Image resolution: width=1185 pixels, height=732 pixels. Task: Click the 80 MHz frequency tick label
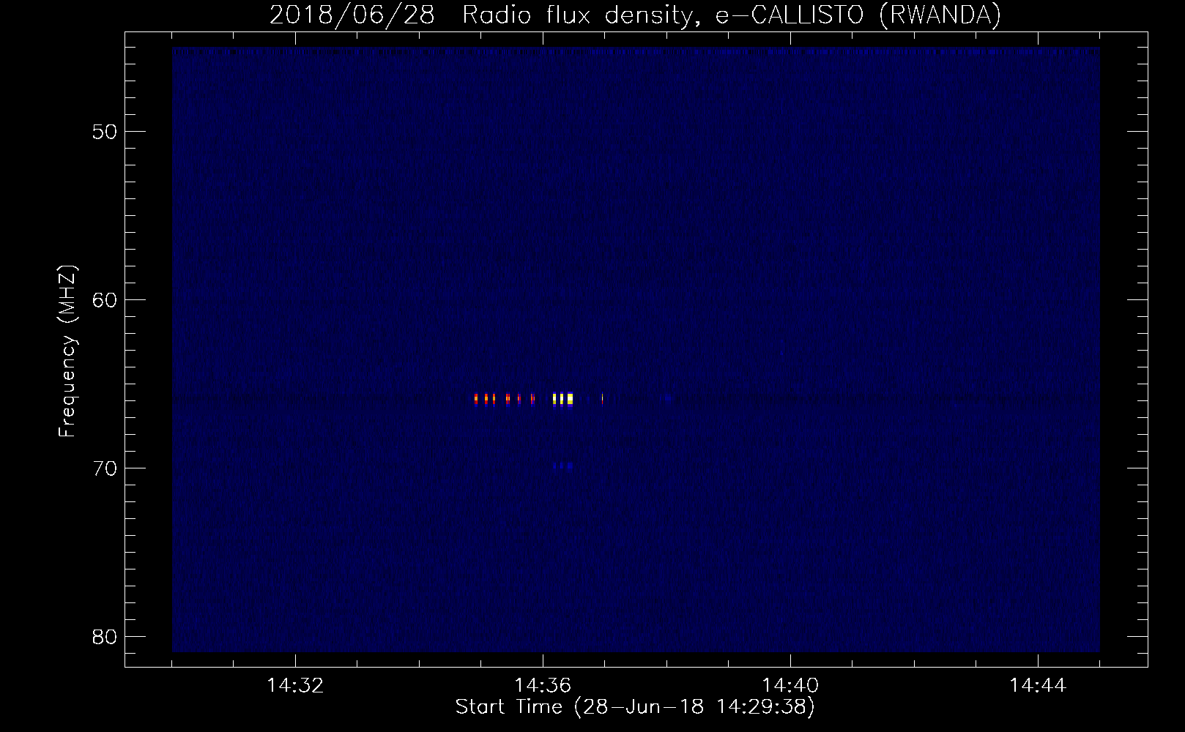pyautogui.click(x=104, y=637)
